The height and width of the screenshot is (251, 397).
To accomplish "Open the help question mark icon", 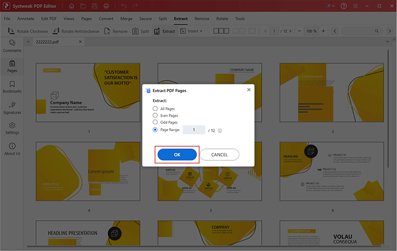I will tap(344, 6).
